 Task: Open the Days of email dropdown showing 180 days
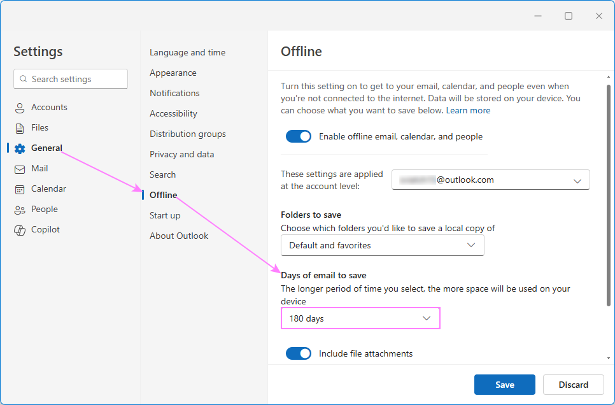coord(360,318)
